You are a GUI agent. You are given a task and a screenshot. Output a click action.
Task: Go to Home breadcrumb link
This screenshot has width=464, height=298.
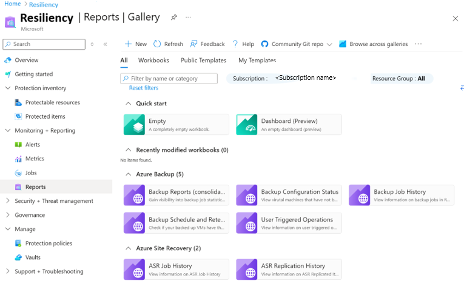point(12,4)
